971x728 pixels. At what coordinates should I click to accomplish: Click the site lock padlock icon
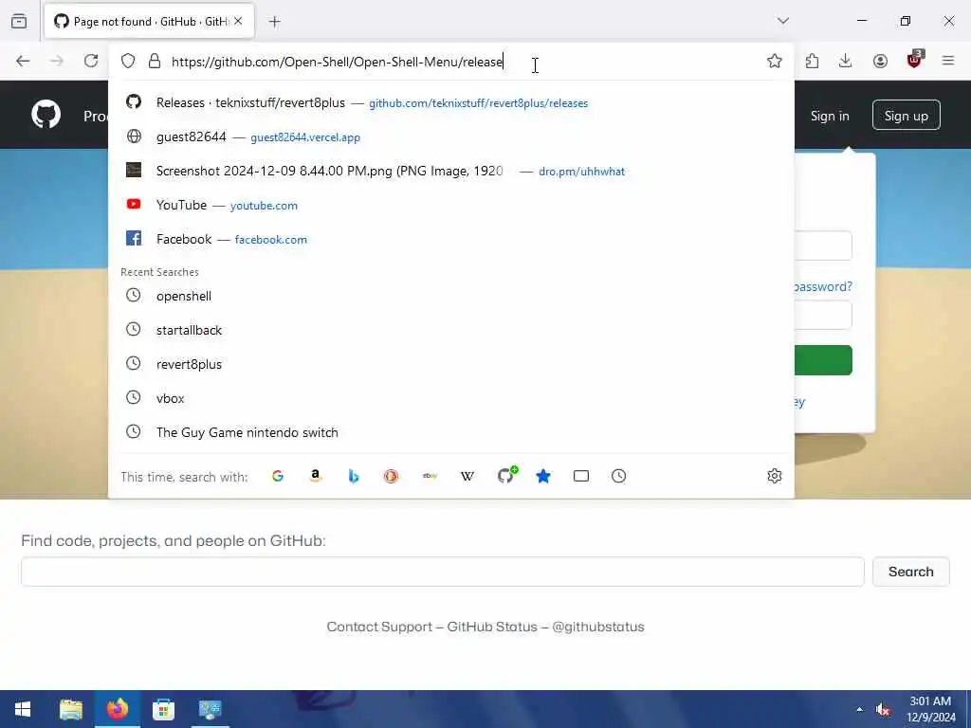155,61
